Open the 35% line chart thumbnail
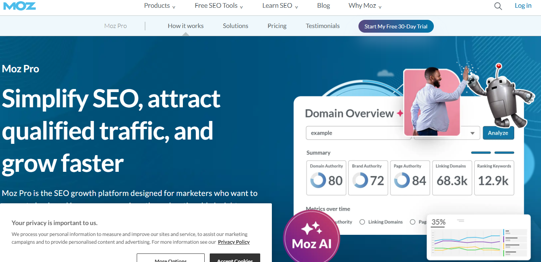Image resolution: width=541 pixels, height=262 pixels. tap(479, 237)
